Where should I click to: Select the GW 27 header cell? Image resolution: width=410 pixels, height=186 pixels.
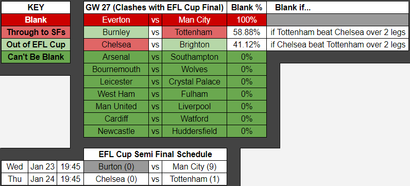(x=155, y=8)
